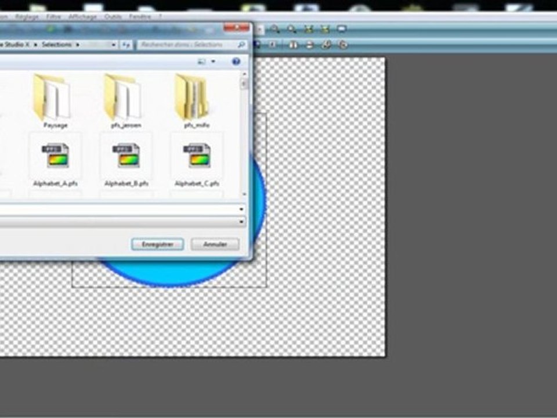
Task: Click the Selections breadcrumb in the address bar
Action: [x=56, y=45]
